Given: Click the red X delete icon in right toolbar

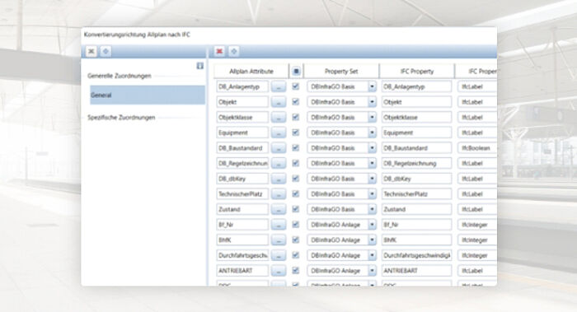Looking at the screenshot, I should click(219, 51).
